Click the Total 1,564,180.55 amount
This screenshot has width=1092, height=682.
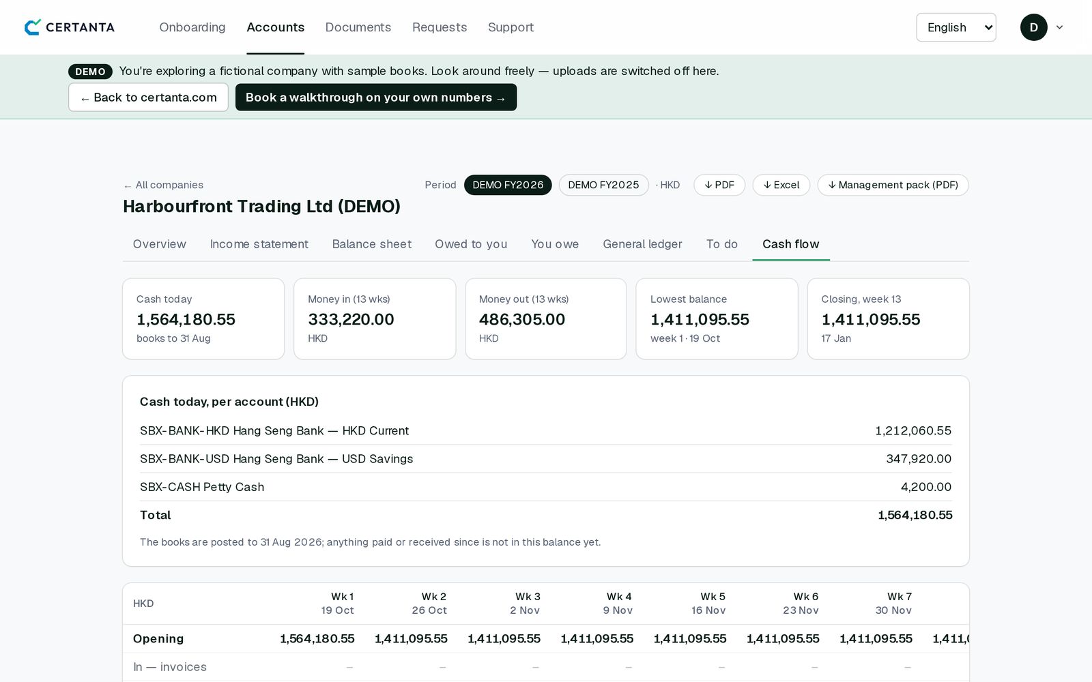point(915,515)
